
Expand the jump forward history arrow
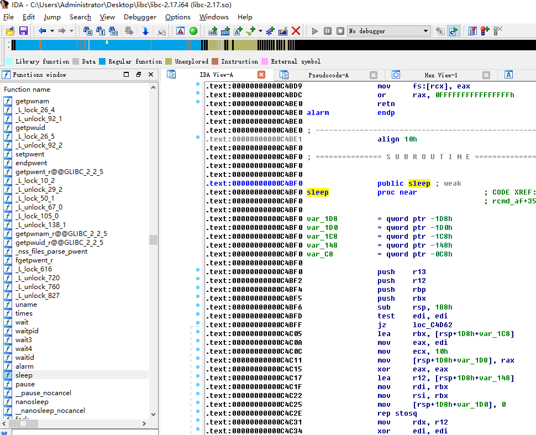(71, 31)
